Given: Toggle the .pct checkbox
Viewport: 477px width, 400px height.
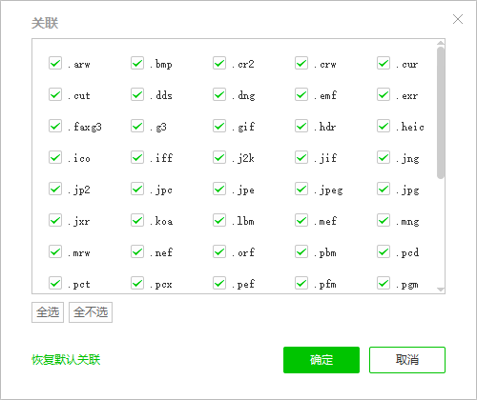Looking at the screenshot, I should tap(55, 283).
